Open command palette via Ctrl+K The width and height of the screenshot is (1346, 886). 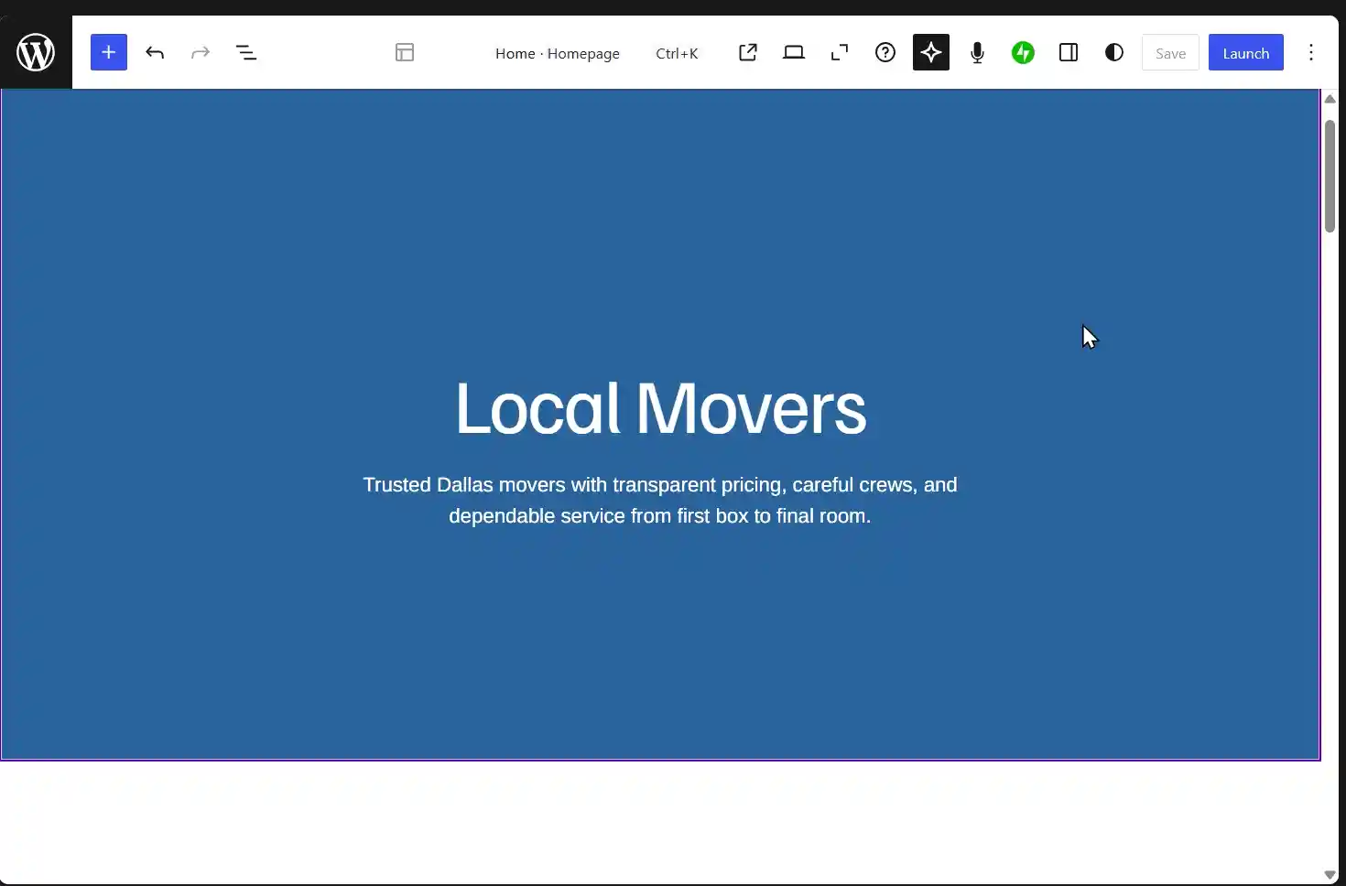tap(677, 53)
